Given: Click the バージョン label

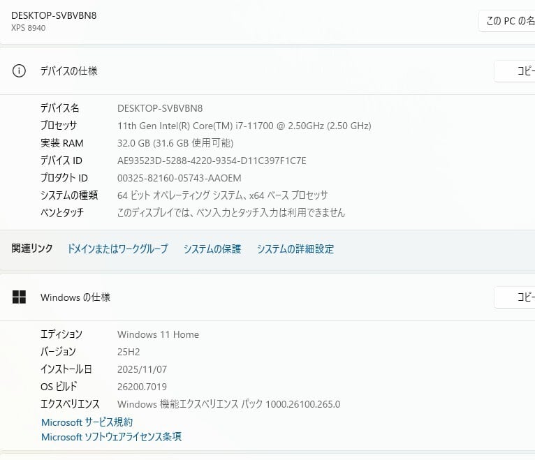Looking at the screenshot, I should [x=58, y=352].
